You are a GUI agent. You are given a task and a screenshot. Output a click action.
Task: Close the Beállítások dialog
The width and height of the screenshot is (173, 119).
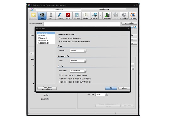point(128,28)
